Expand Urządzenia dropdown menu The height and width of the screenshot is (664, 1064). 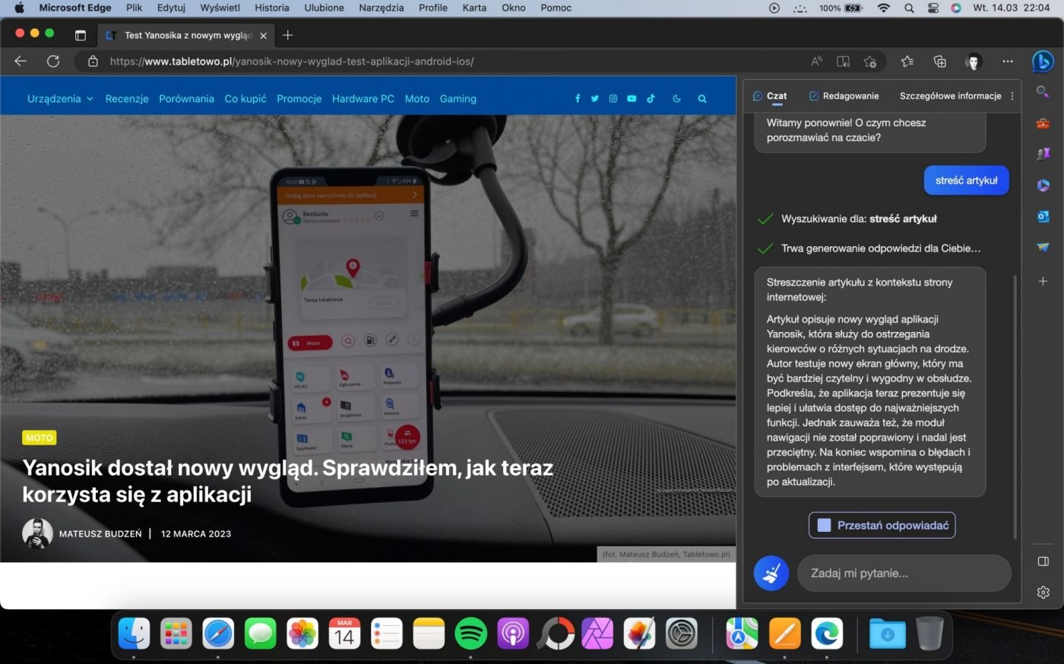coord(60,99)
